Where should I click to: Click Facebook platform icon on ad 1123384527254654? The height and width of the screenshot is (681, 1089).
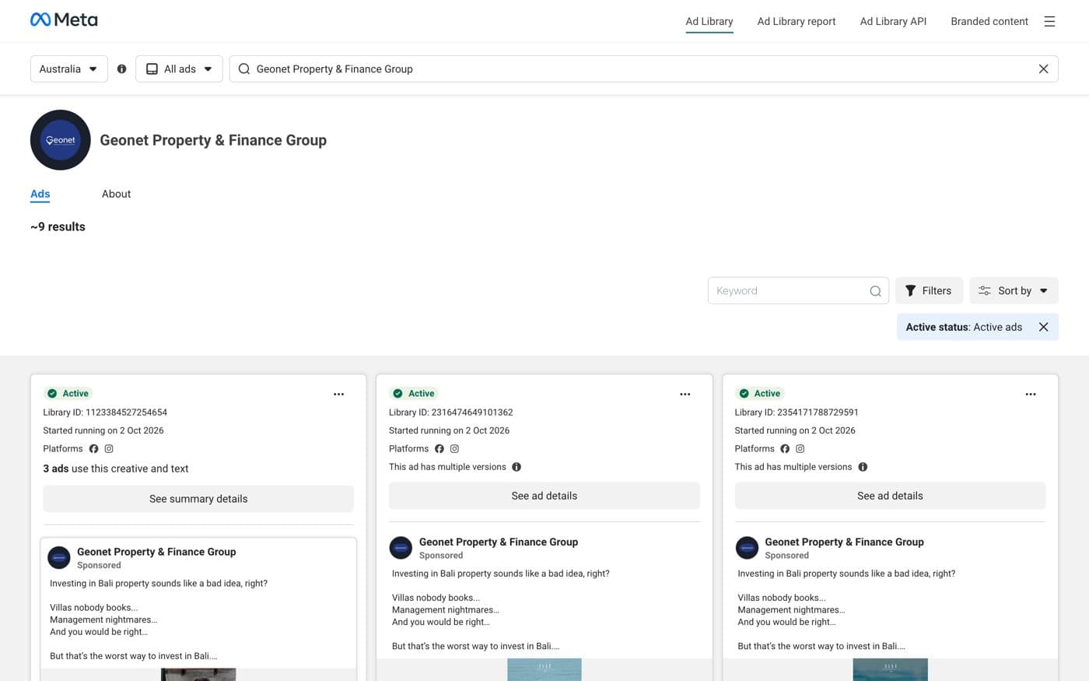93,448
